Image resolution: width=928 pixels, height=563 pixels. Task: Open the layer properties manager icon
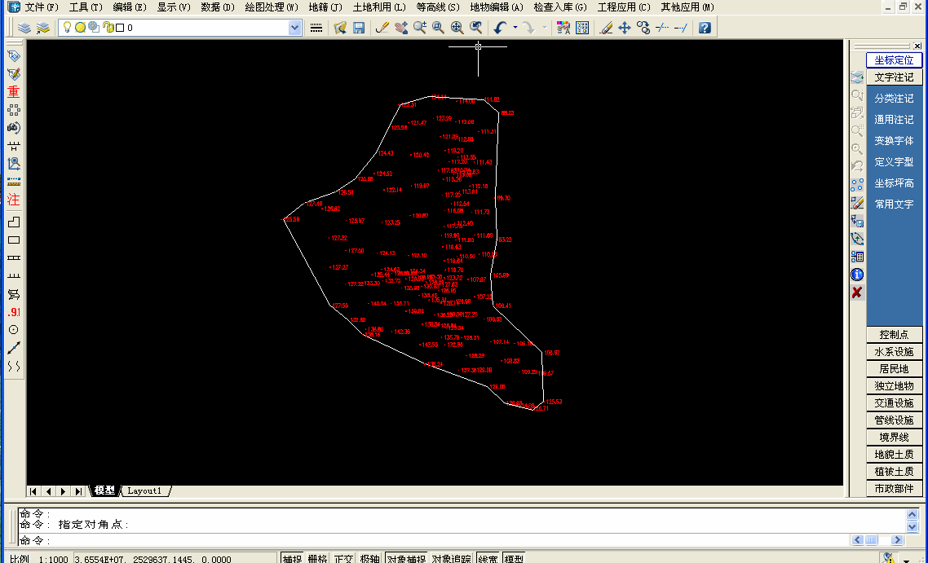(x=24, y=28)
